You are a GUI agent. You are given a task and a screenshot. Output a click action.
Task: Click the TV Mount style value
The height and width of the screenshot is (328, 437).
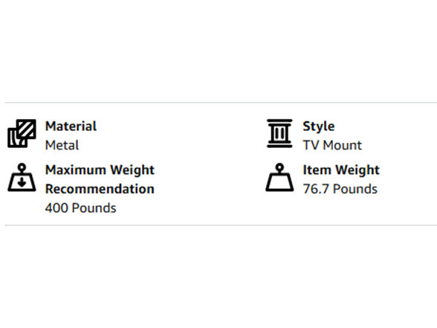332,145
